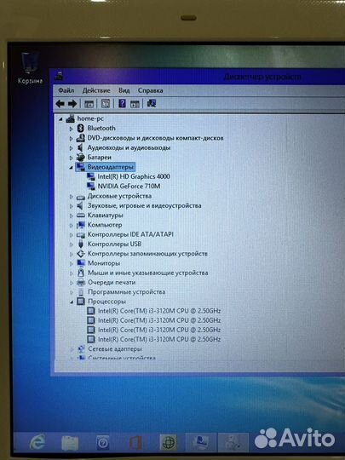345x460 pixels.
Task: Click the Сетевые адаптеры network icon
Action: tap(81, 349)
